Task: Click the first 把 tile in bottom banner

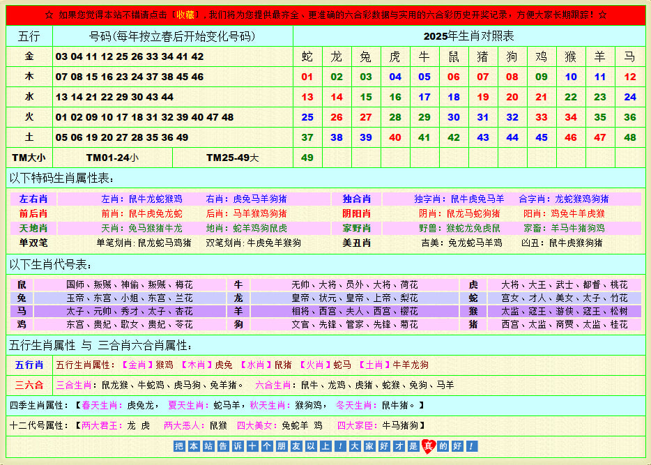Action: (x=179, y=446)
